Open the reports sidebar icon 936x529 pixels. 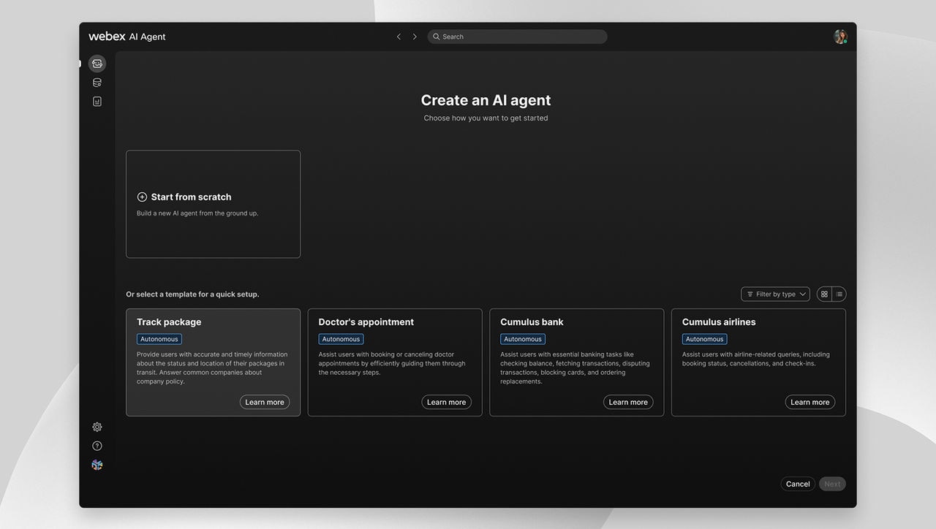point(97,102)
